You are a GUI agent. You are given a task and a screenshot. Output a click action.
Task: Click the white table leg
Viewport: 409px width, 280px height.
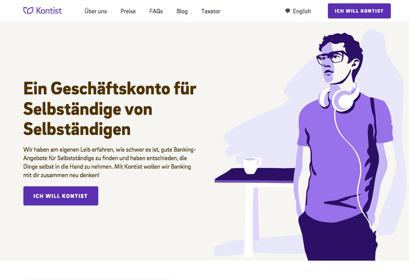(x=249, y=220)
